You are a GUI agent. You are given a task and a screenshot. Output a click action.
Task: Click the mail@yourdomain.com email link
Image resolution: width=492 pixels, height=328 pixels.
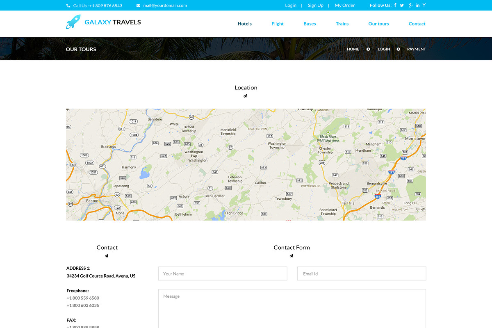(165, 6)
